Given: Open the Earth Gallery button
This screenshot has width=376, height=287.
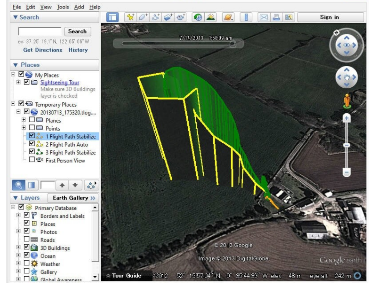Looking at the screenshot, I should 73,198.
